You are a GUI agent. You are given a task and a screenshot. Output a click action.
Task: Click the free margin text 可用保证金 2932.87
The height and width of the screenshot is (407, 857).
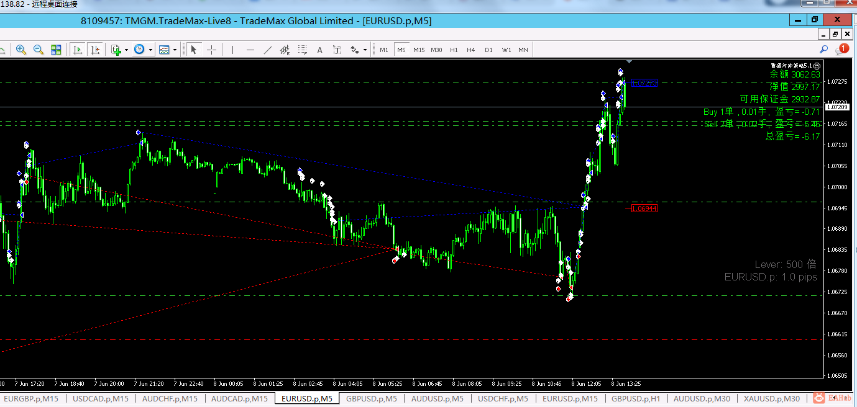pos(780,99)
